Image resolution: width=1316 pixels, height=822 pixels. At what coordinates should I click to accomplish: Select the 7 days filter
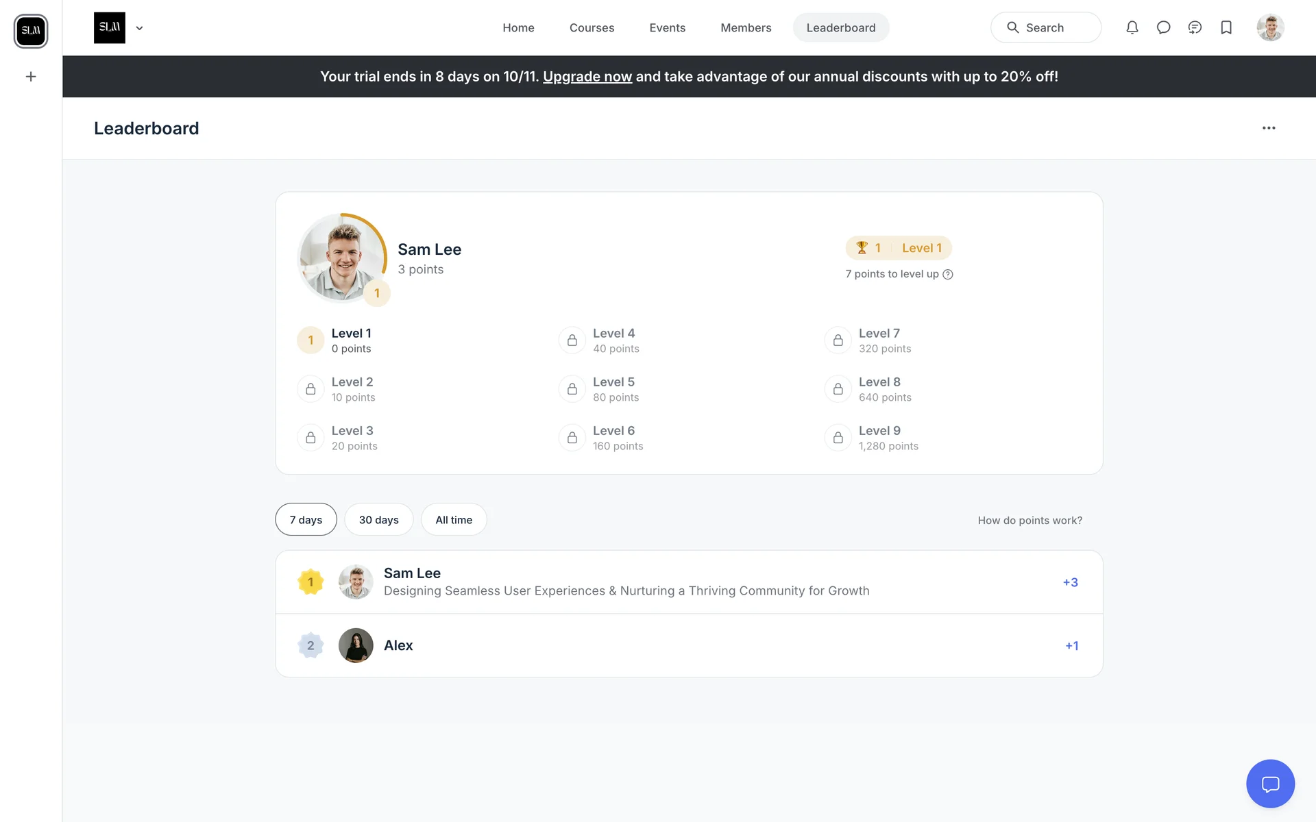pyautogui.click(x=306, y=520)
